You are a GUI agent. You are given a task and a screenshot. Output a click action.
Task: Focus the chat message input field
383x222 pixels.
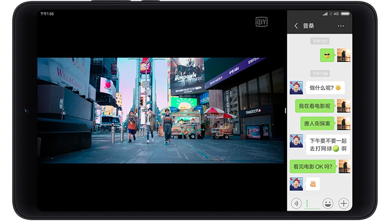click(312, 204)
